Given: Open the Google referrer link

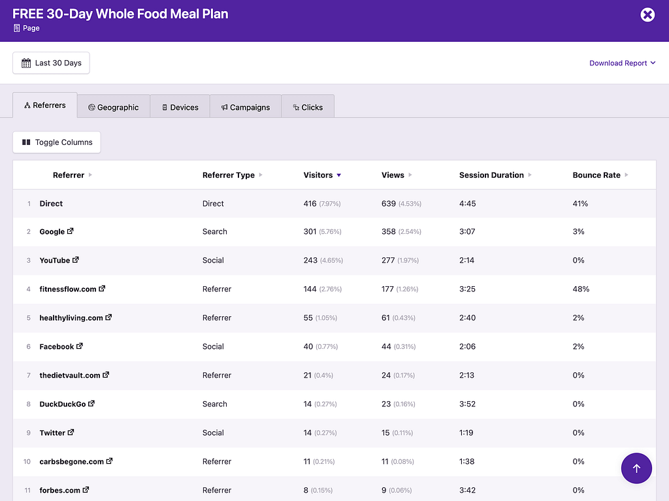Looking at the screenshot, I should click(x=52, y=231).
